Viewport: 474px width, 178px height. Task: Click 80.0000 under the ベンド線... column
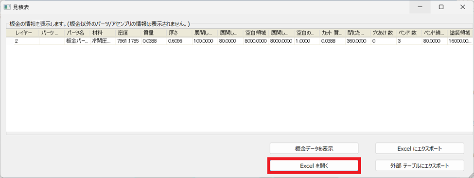(435, 41)
